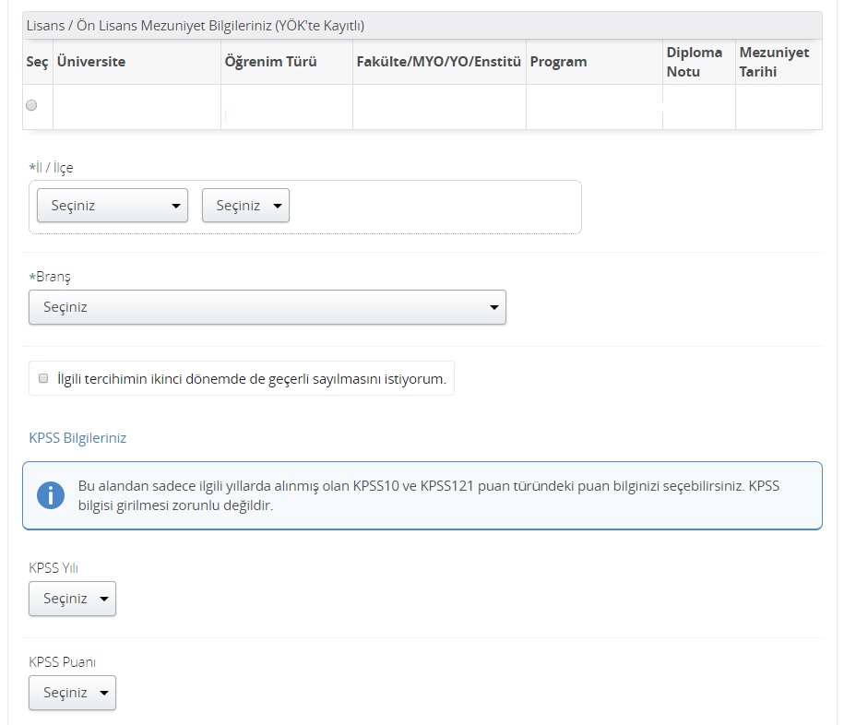Click the Üniversite column header

pos(90,62)
